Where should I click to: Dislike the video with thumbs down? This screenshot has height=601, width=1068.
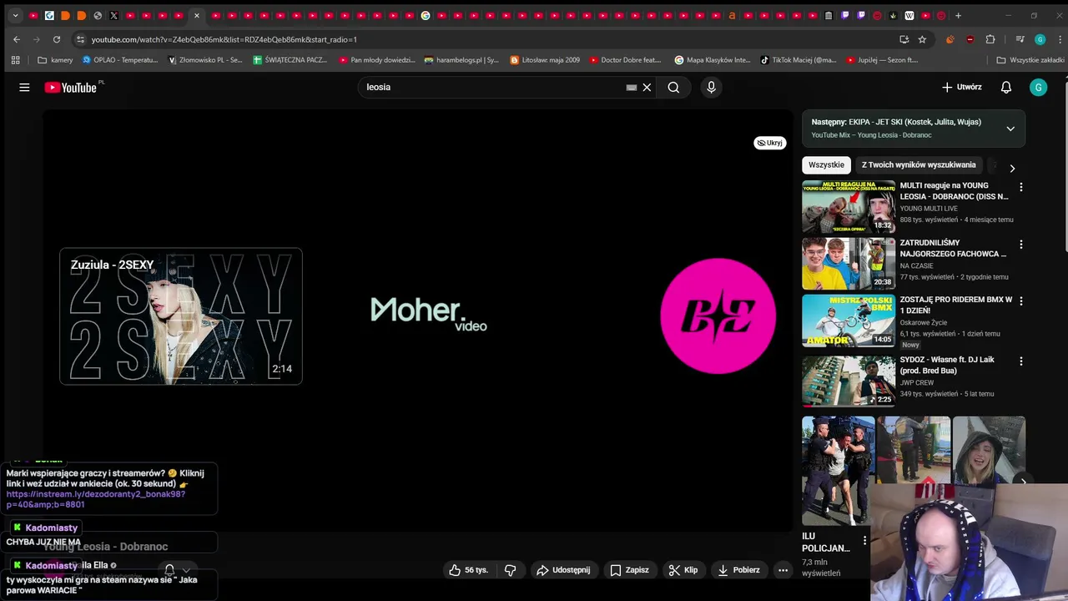point(510,570)
